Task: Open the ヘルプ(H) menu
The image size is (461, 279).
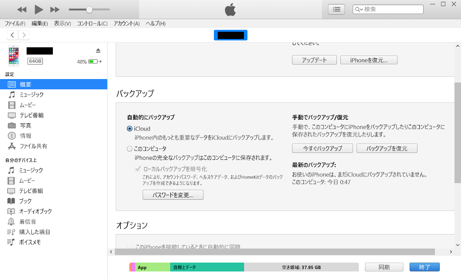Action: pyautogui.click(x=156, y=23)
